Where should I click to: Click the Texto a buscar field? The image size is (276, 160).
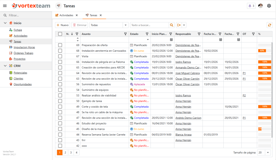pyautogui.click(x=149, y=25)
